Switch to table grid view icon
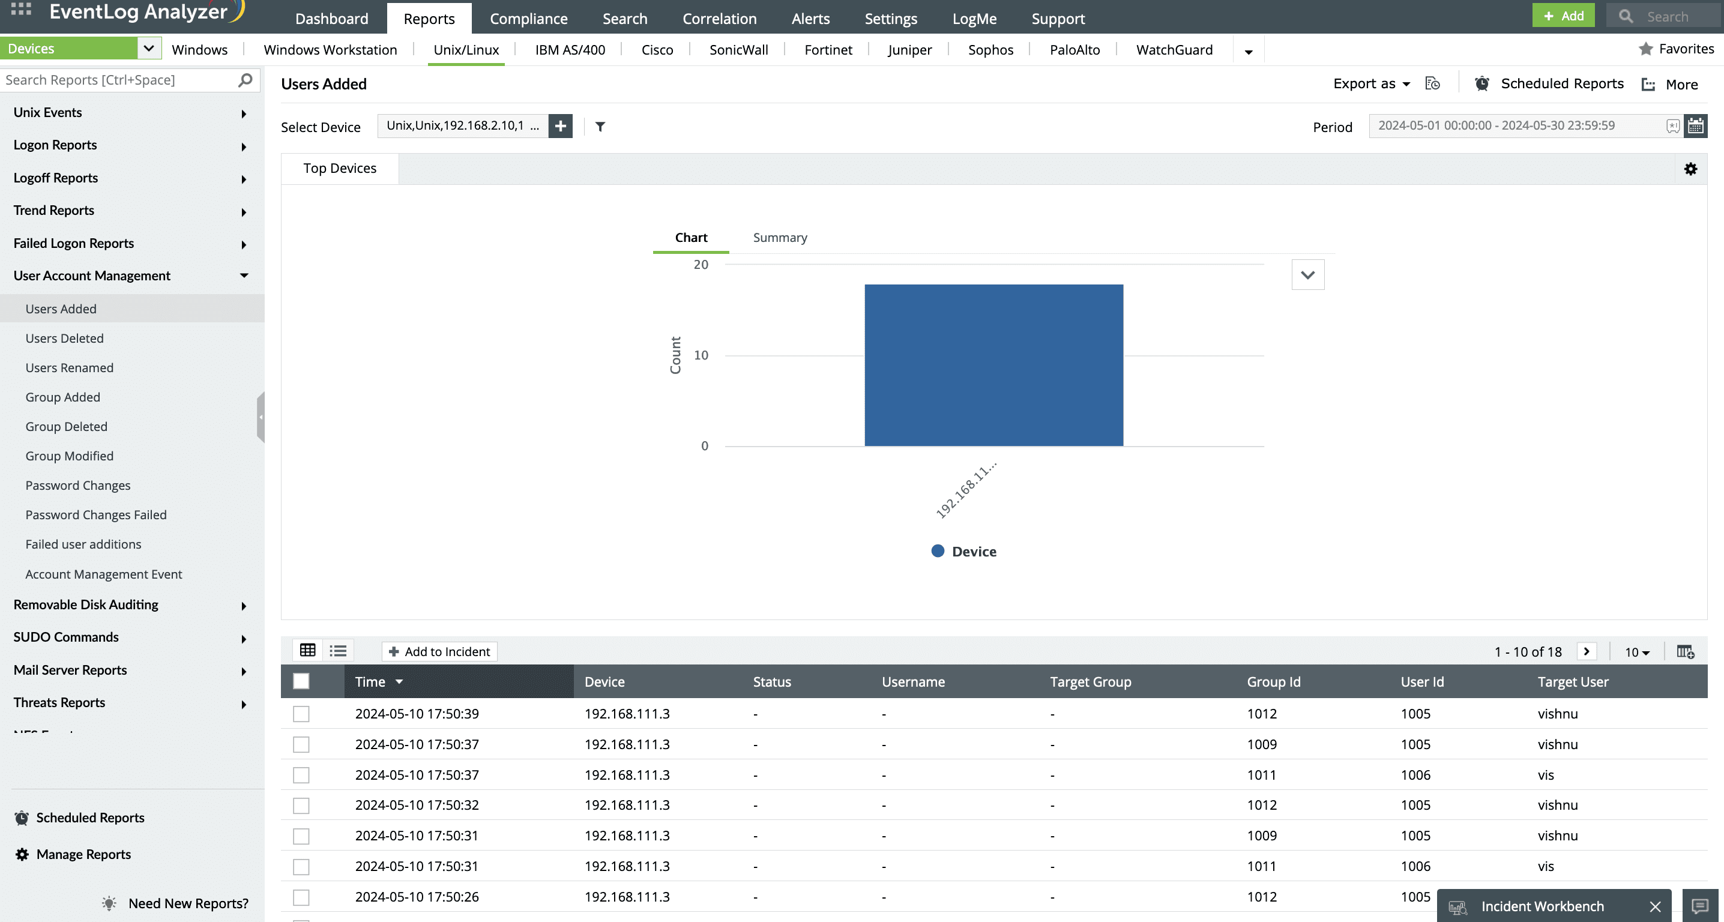Viewport: 1724px width, 922px height. point(308,650)
